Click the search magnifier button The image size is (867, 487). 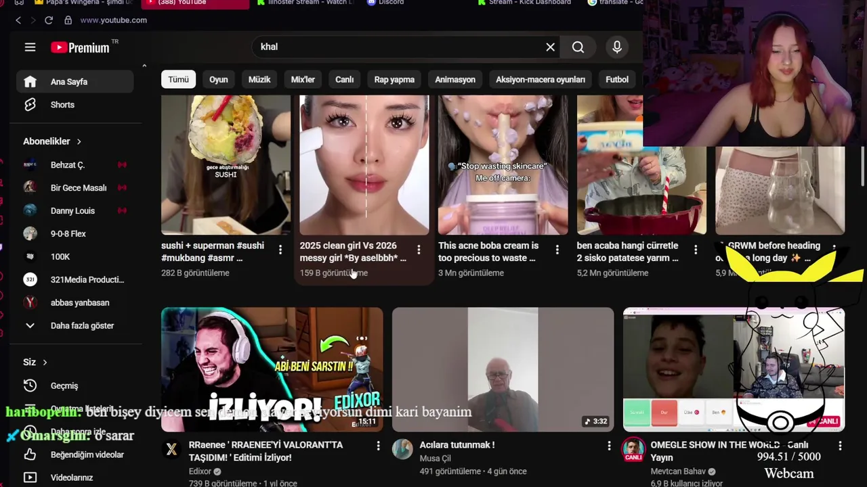[578, 47]
